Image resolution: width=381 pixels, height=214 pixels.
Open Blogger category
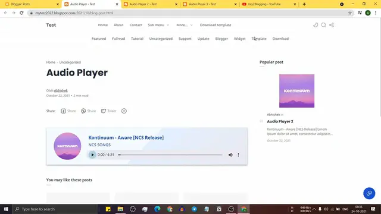[x=221, y=39]
